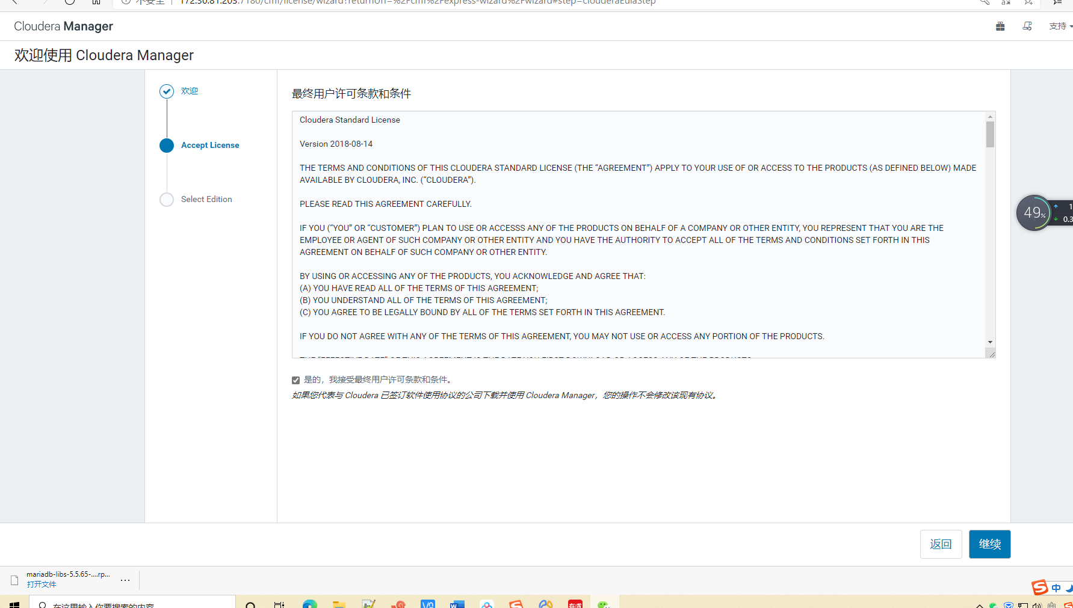Screen dimensions: 1073x608
Task: Click the italic Cloudera agreement notice text
Action: point(506,396)
